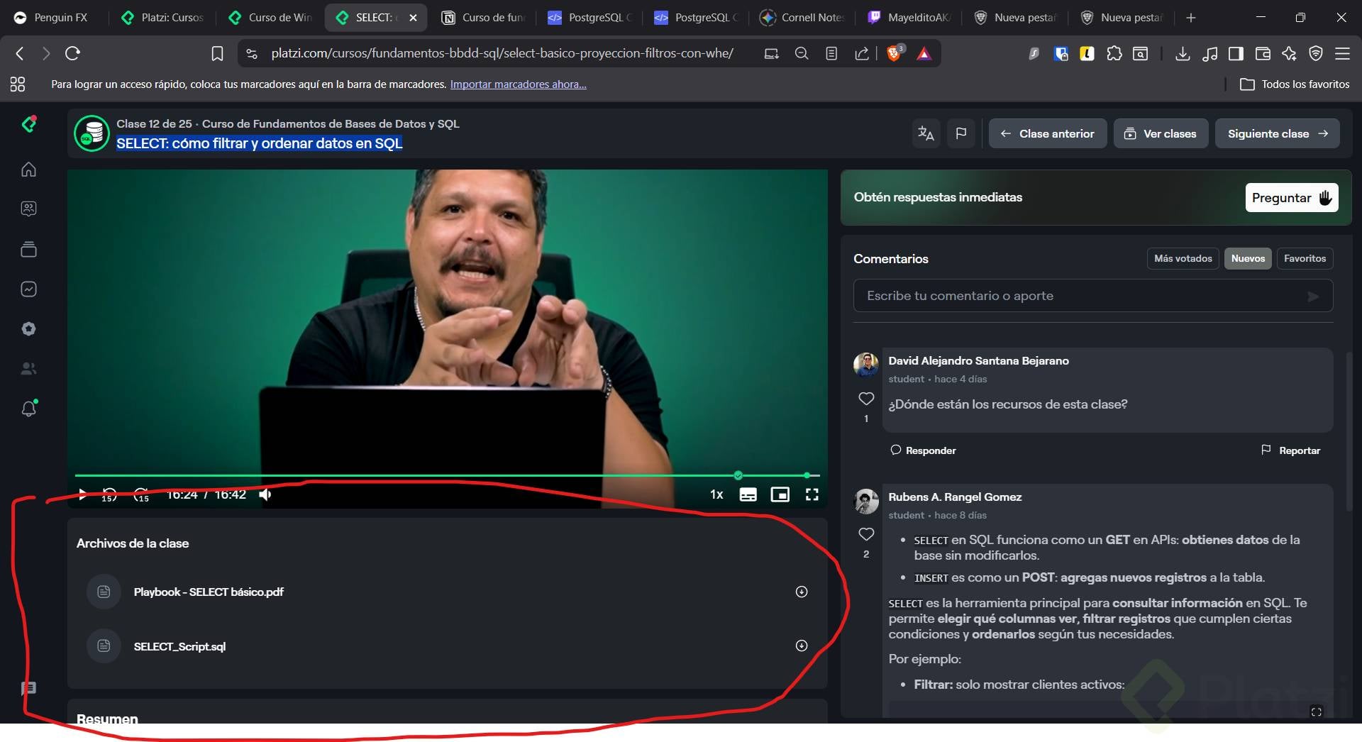1362x742 pixels.
Task: Click the translate language icon
Action: tap(926, 133)
